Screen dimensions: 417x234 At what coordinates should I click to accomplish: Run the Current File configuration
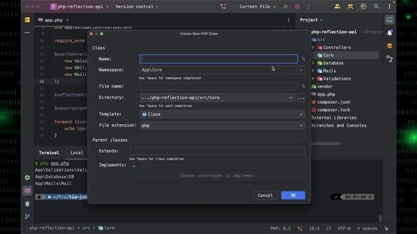pyautogui.click(x=285, y=6)
